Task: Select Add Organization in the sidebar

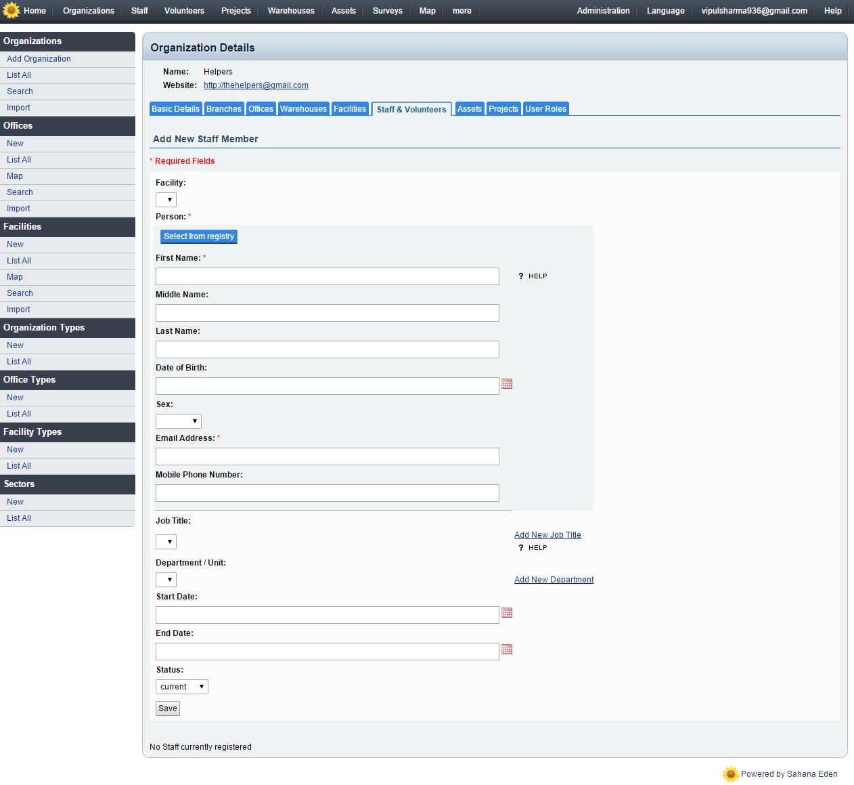Action: tap(39, 59)
